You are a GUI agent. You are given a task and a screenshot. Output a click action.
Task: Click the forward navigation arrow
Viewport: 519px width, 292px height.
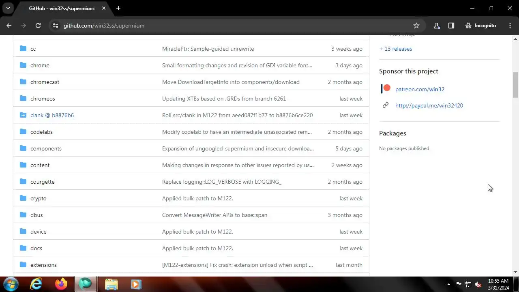point(24,26)
